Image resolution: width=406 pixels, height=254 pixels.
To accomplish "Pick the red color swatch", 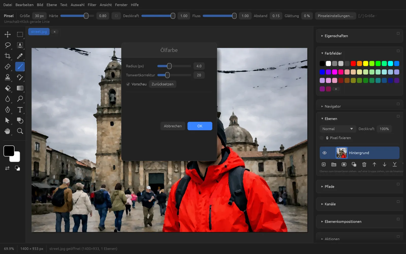I will (x=353, y=63).
